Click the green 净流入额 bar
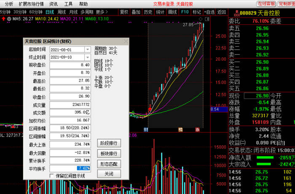The height and width of the screenshot is (194, 295). (x=265, y=157)
